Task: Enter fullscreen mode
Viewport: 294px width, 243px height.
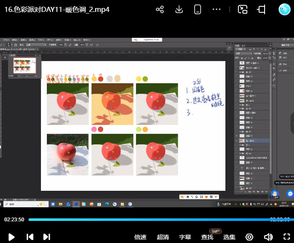Action: pyautogui.click(x=287, y=237)
